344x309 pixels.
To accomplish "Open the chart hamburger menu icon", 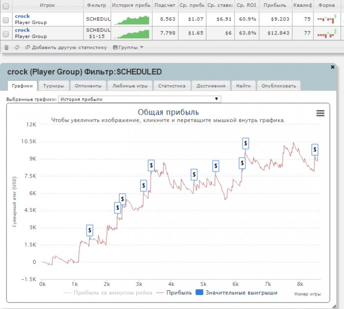I will [320, 113].
